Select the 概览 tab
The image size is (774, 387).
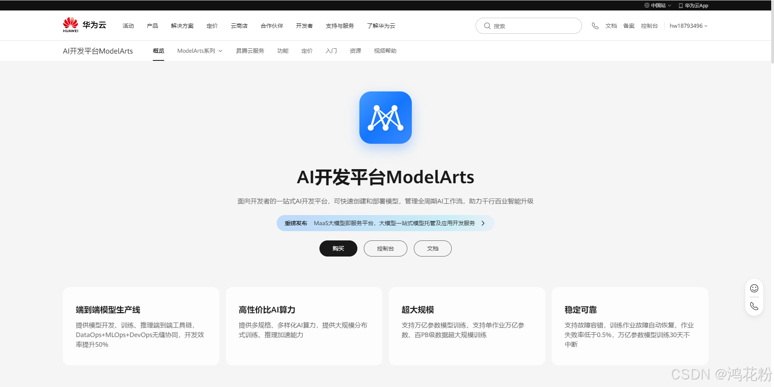click(x=159, y=51)
